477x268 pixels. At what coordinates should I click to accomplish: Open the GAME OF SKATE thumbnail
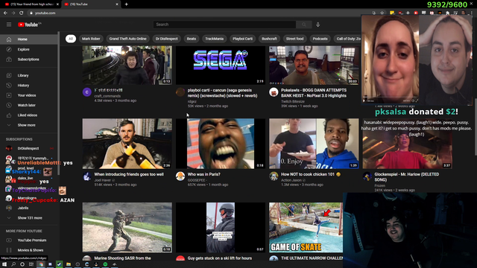pyautogui.click(x=306, y=227)
